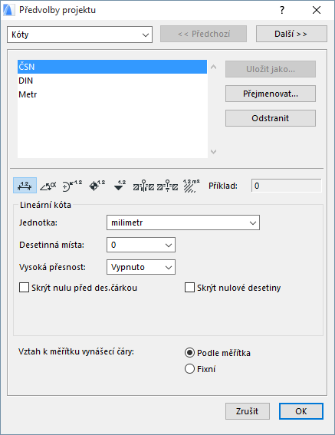Click the list scroll down arrow
This screenshot has height=435, width=335.
pyautogui.click(x=214, y=151)
